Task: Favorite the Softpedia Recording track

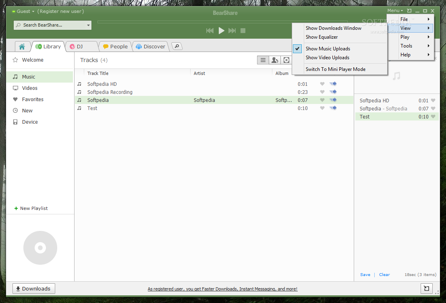Action: pyautogui.click(x=322, y=92)
